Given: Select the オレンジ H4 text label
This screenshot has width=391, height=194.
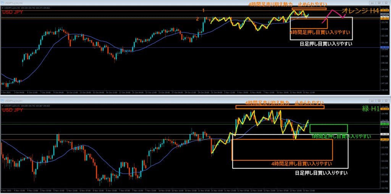Looking at the screenshot, I should click(x=360, y=11).
